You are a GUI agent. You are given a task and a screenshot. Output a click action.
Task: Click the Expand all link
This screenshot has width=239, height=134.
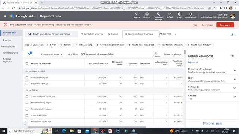193,63
